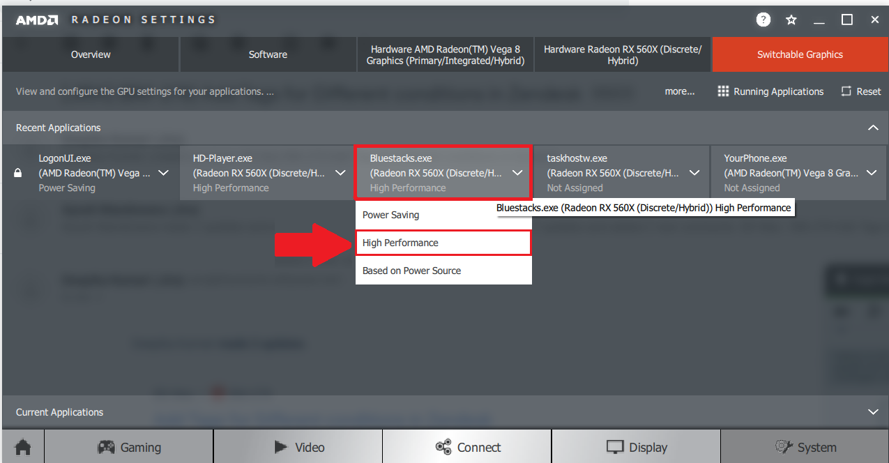Viewport: 889px width, 463px height.
Task: Click the 'View and configure the GPU settings' description
Action: 145,91
